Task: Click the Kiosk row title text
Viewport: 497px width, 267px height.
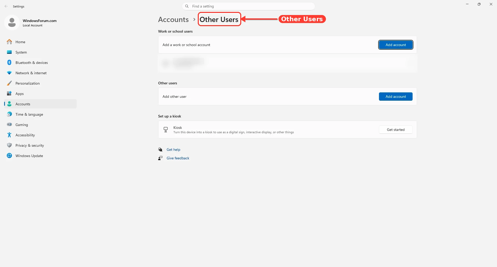Action: coord(178,128)
